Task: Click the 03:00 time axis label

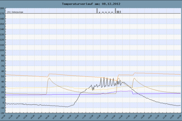Action: click(25, 117)
